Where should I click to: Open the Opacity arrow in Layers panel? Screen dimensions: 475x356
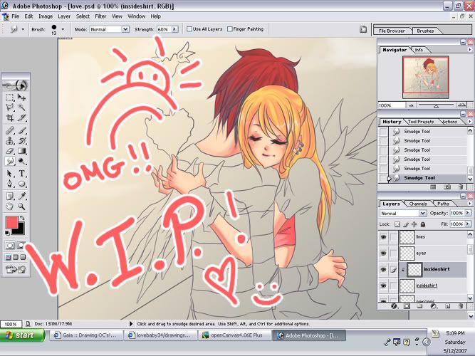[x=468, y=213]
